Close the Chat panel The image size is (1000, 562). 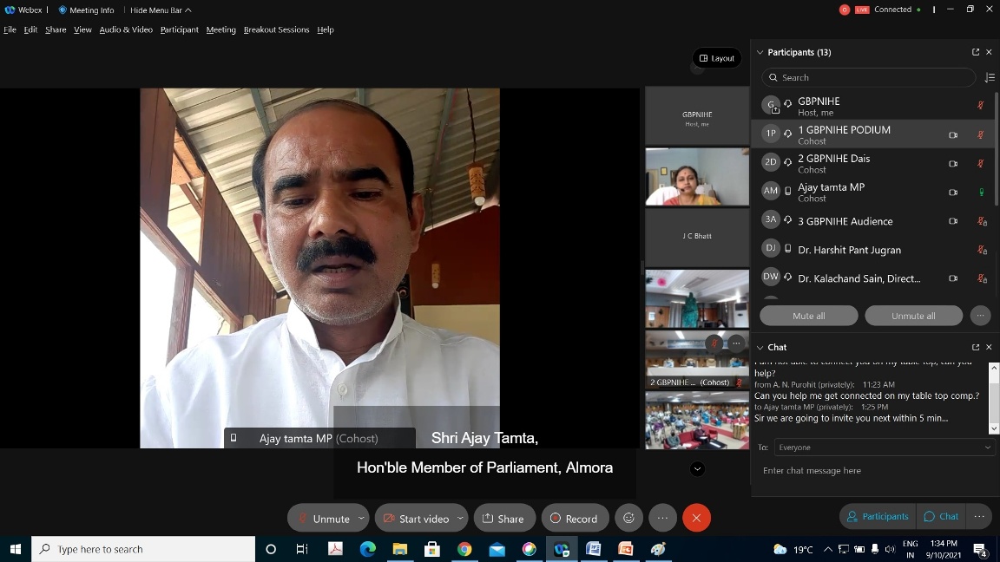point(989,347)
